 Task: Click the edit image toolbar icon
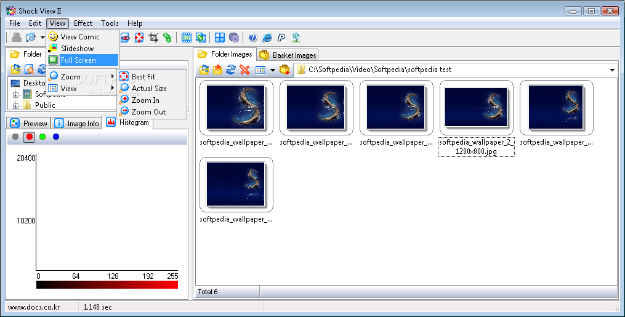tap(31, 38)
